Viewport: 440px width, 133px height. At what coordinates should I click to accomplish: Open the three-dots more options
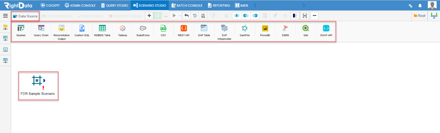point(314,16)
